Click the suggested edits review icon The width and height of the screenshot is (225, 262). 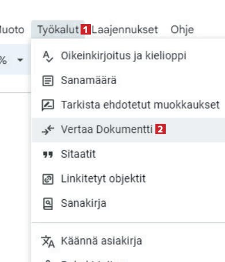tap(48, 105)
